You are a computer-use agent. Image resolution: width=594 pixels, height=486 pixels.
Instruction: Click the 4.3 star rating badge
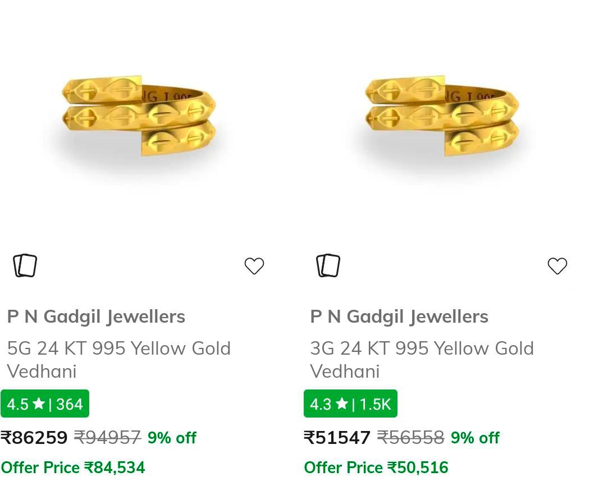pos(350,404)
